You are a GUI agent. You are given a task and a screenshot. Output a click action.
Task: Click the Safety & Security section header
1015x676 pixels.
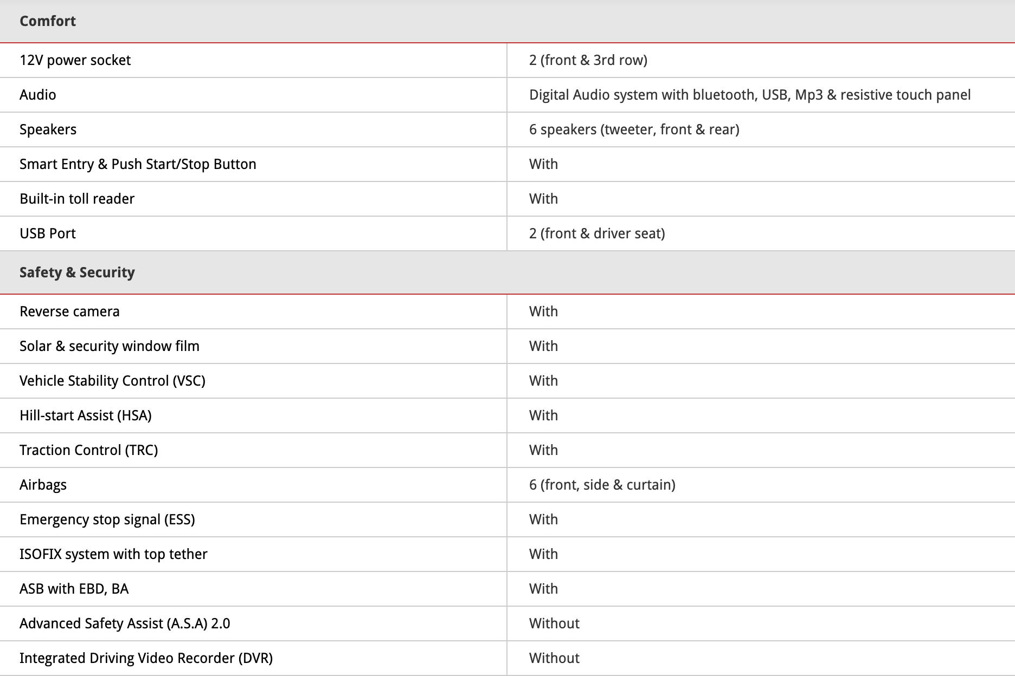77,272
